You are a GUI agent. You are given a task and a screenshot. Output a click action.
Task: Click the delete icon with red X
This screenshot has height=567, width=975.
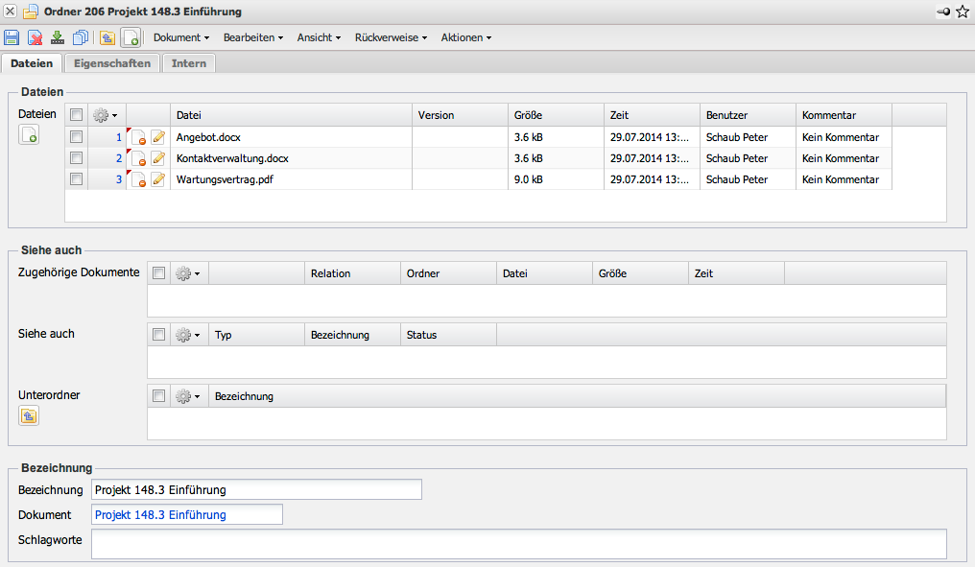pyautogui.click(x=35, y=37)
